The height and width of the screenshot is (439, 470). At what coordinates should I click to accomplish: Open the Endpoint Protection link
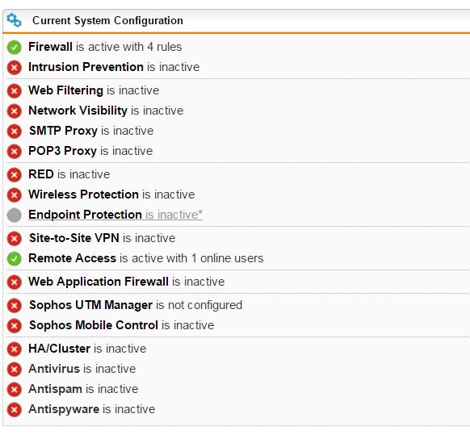click(x=115, y=215)
